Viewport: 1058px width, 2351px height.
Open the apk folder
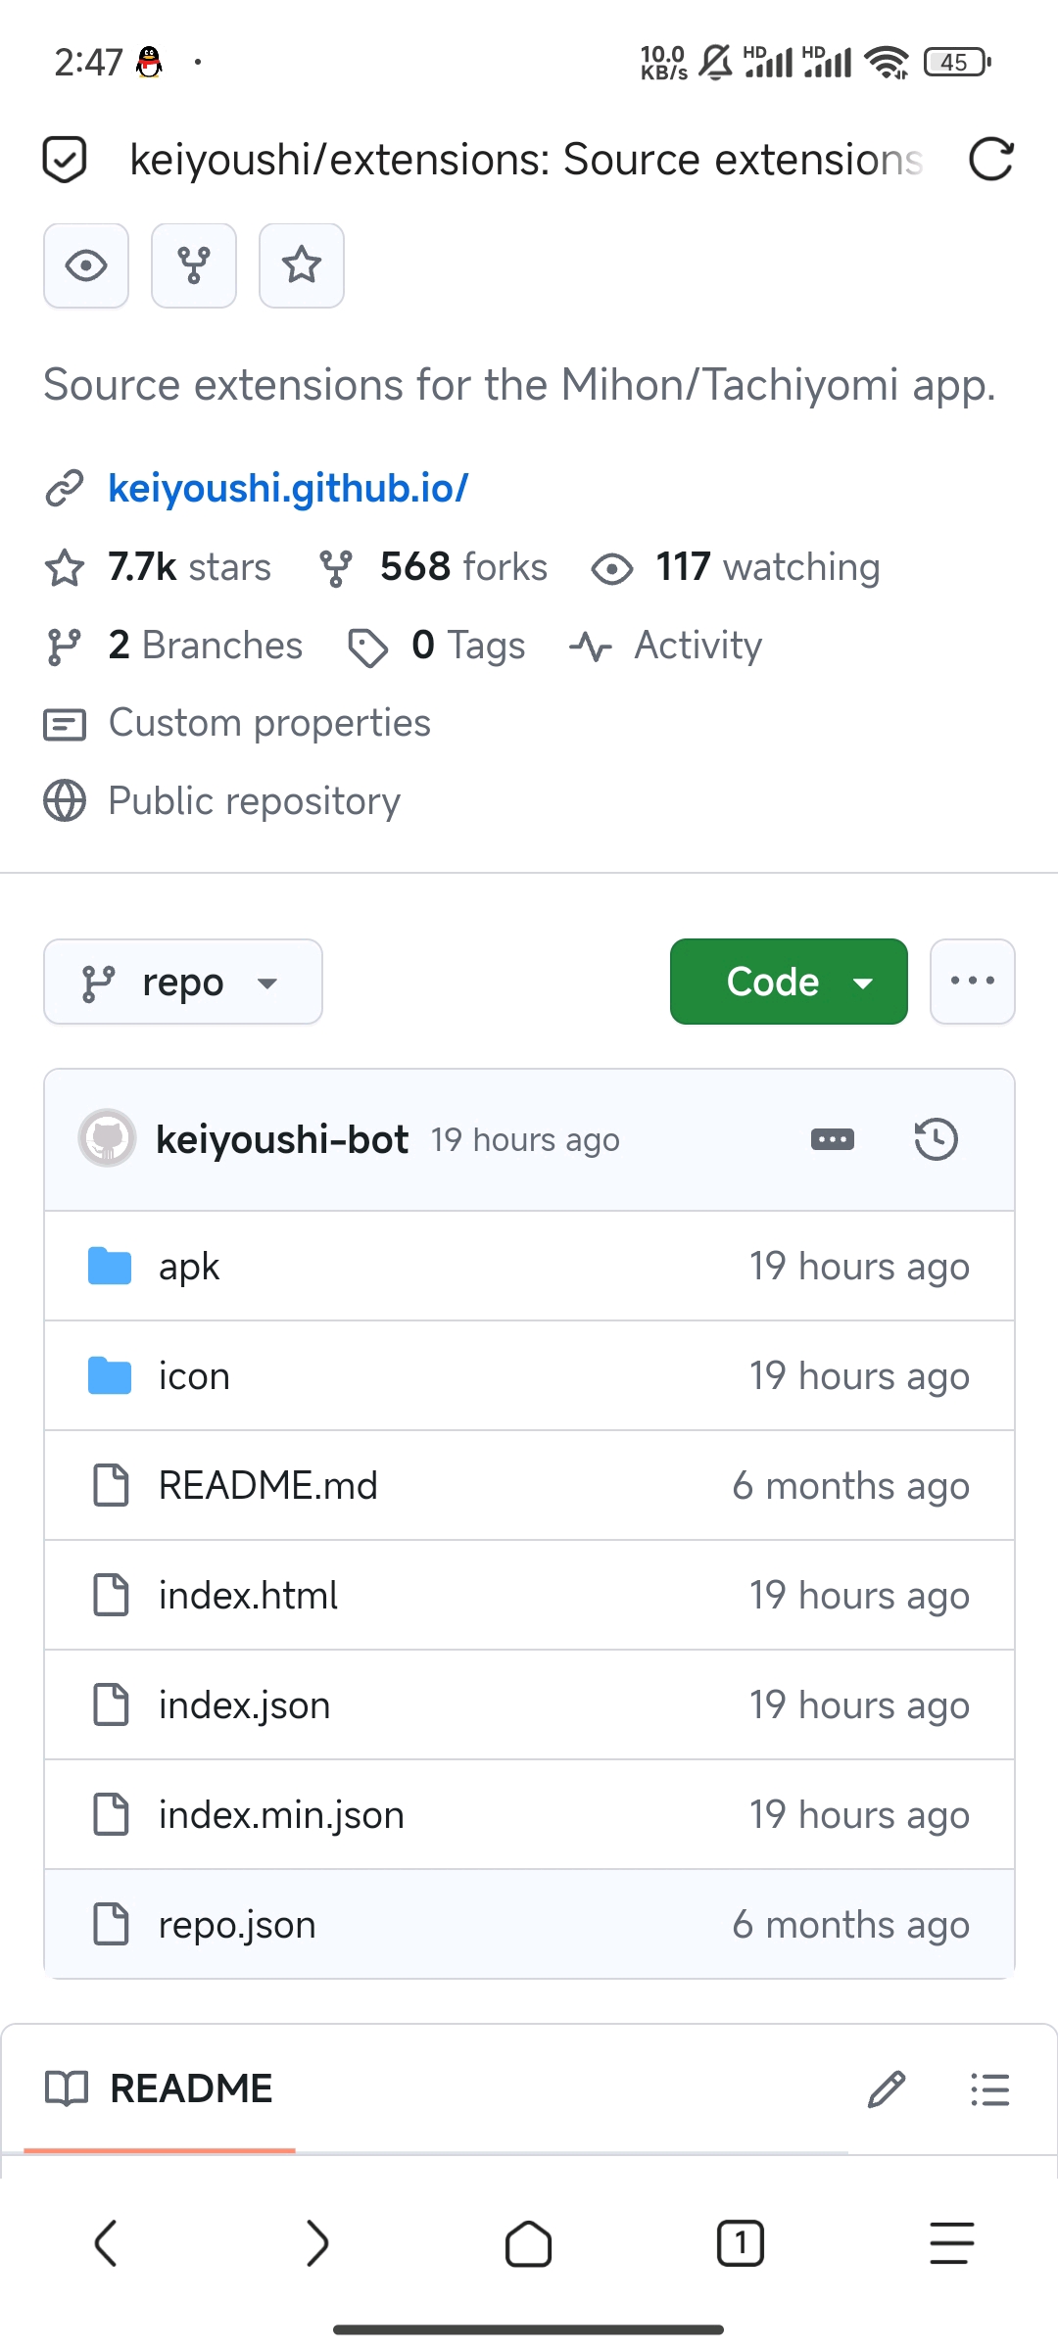tap(189, 1267)
